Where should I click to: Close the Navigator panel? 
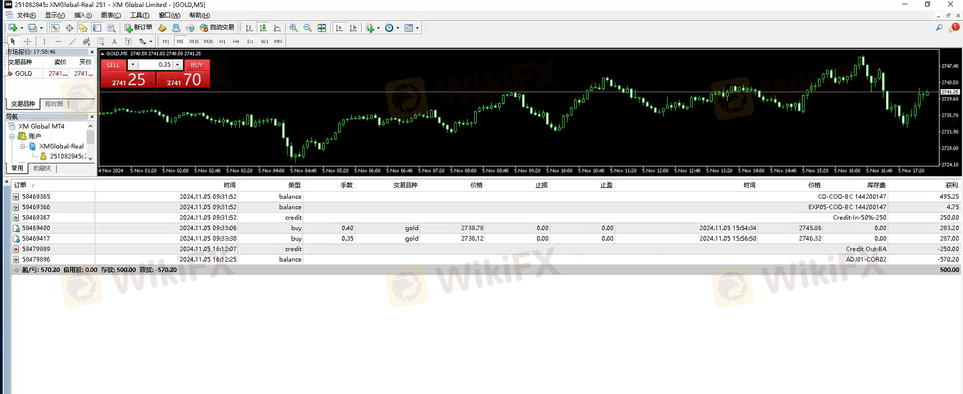click(x=92, y=116)
